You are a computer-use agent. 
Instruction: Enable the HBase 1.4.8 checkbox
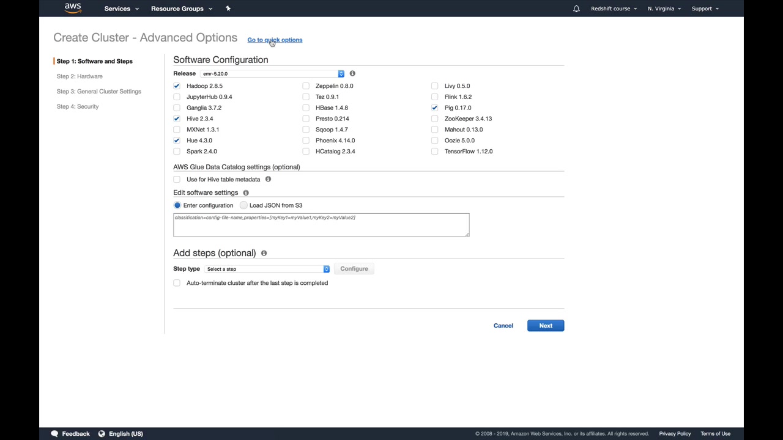tap(306, 108)
